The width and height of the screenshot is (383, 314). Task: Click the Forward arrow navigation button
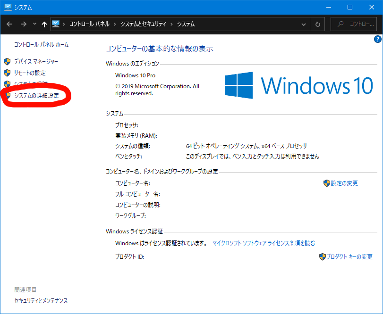point(24,24)
